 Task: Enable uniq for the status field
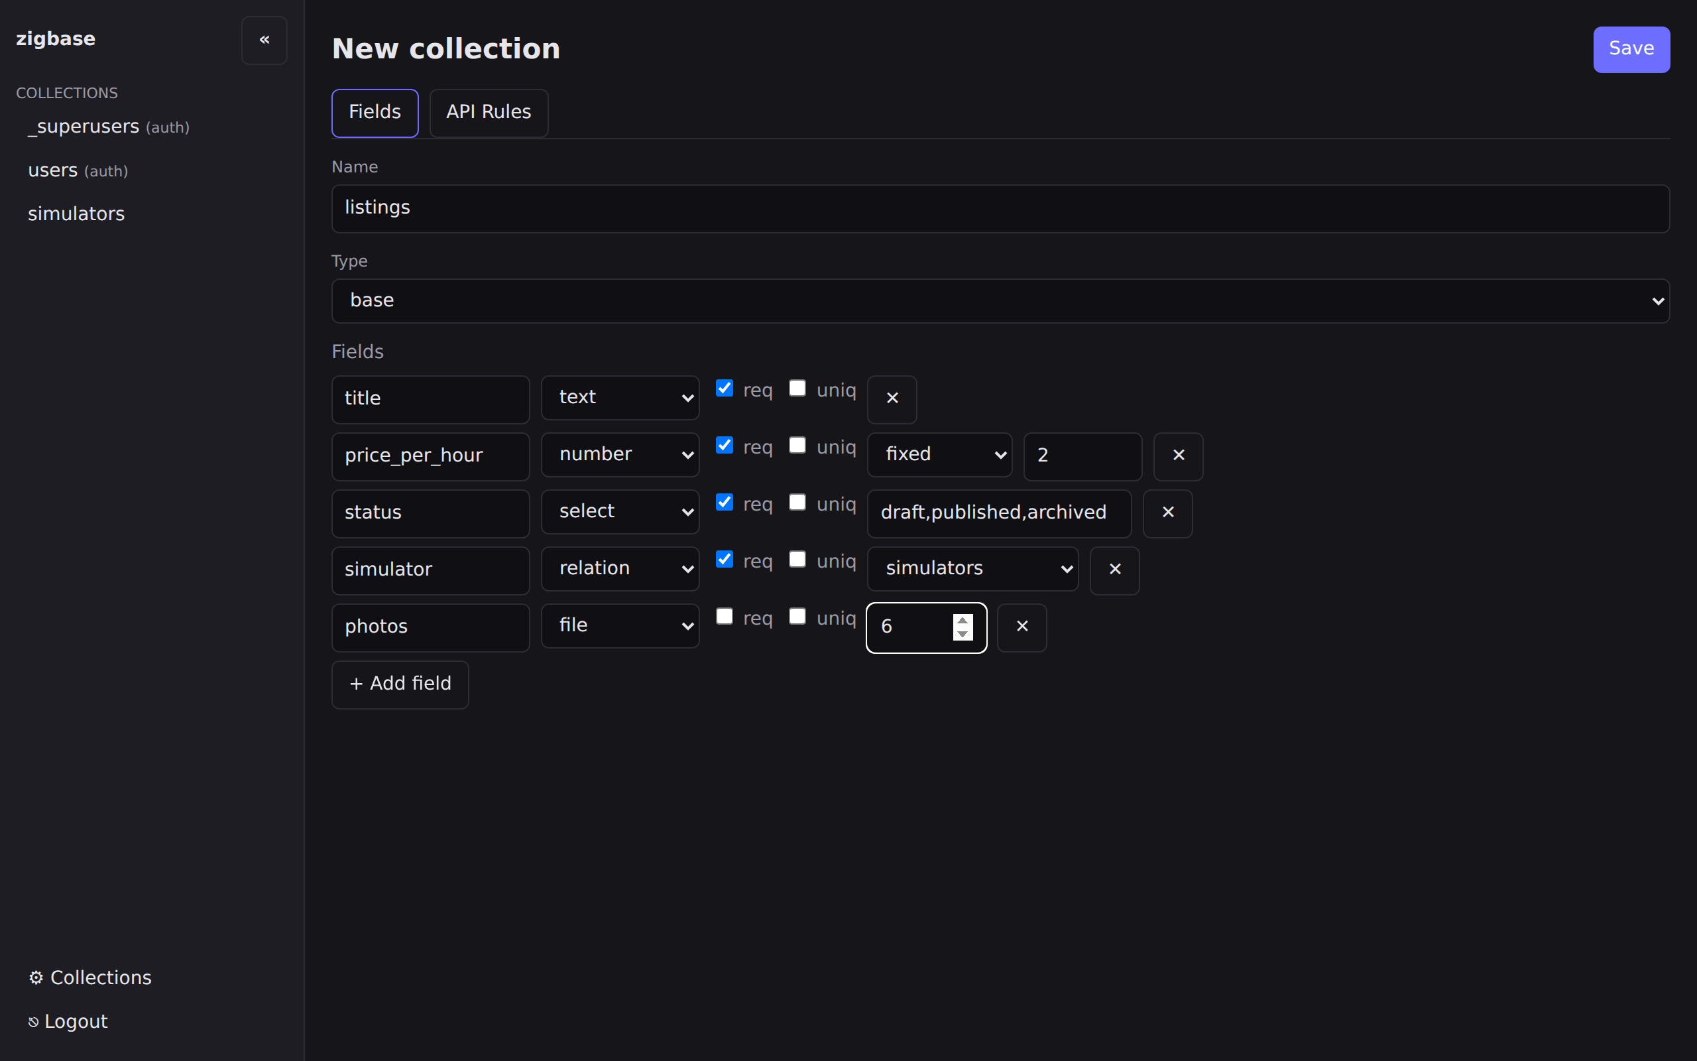tap(797, 503)
